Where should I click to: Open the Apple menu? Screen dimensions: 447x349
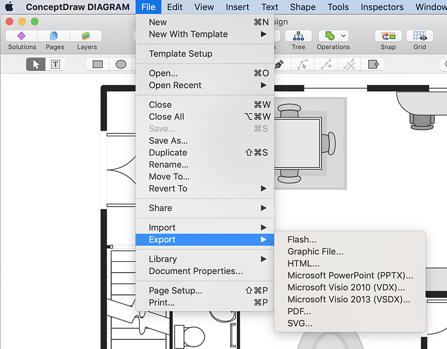(x=9, y=7)
